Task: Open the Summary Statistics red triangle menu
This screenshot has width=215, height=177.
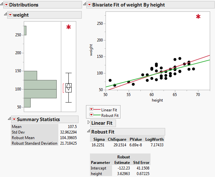Action: click(14, 119)
